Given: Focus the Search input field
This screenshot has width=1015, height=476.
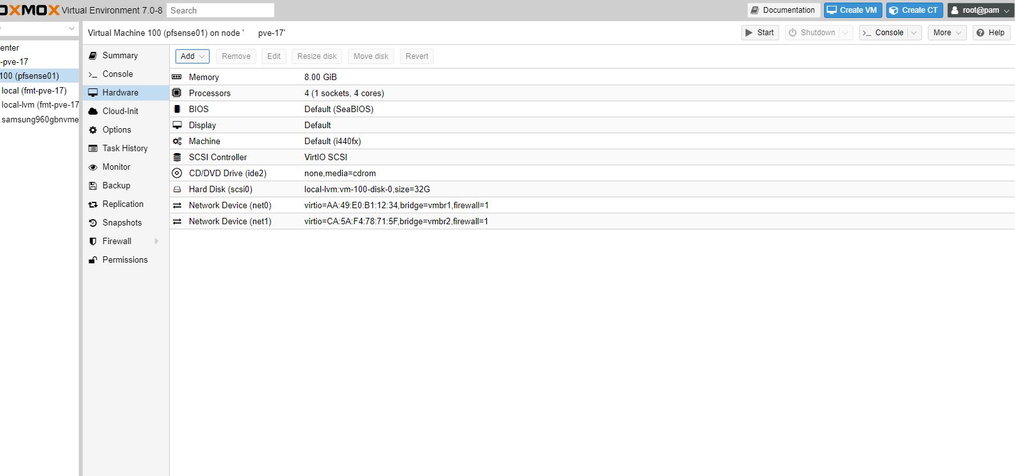Looking at the screenshot, I should [220, 10].
